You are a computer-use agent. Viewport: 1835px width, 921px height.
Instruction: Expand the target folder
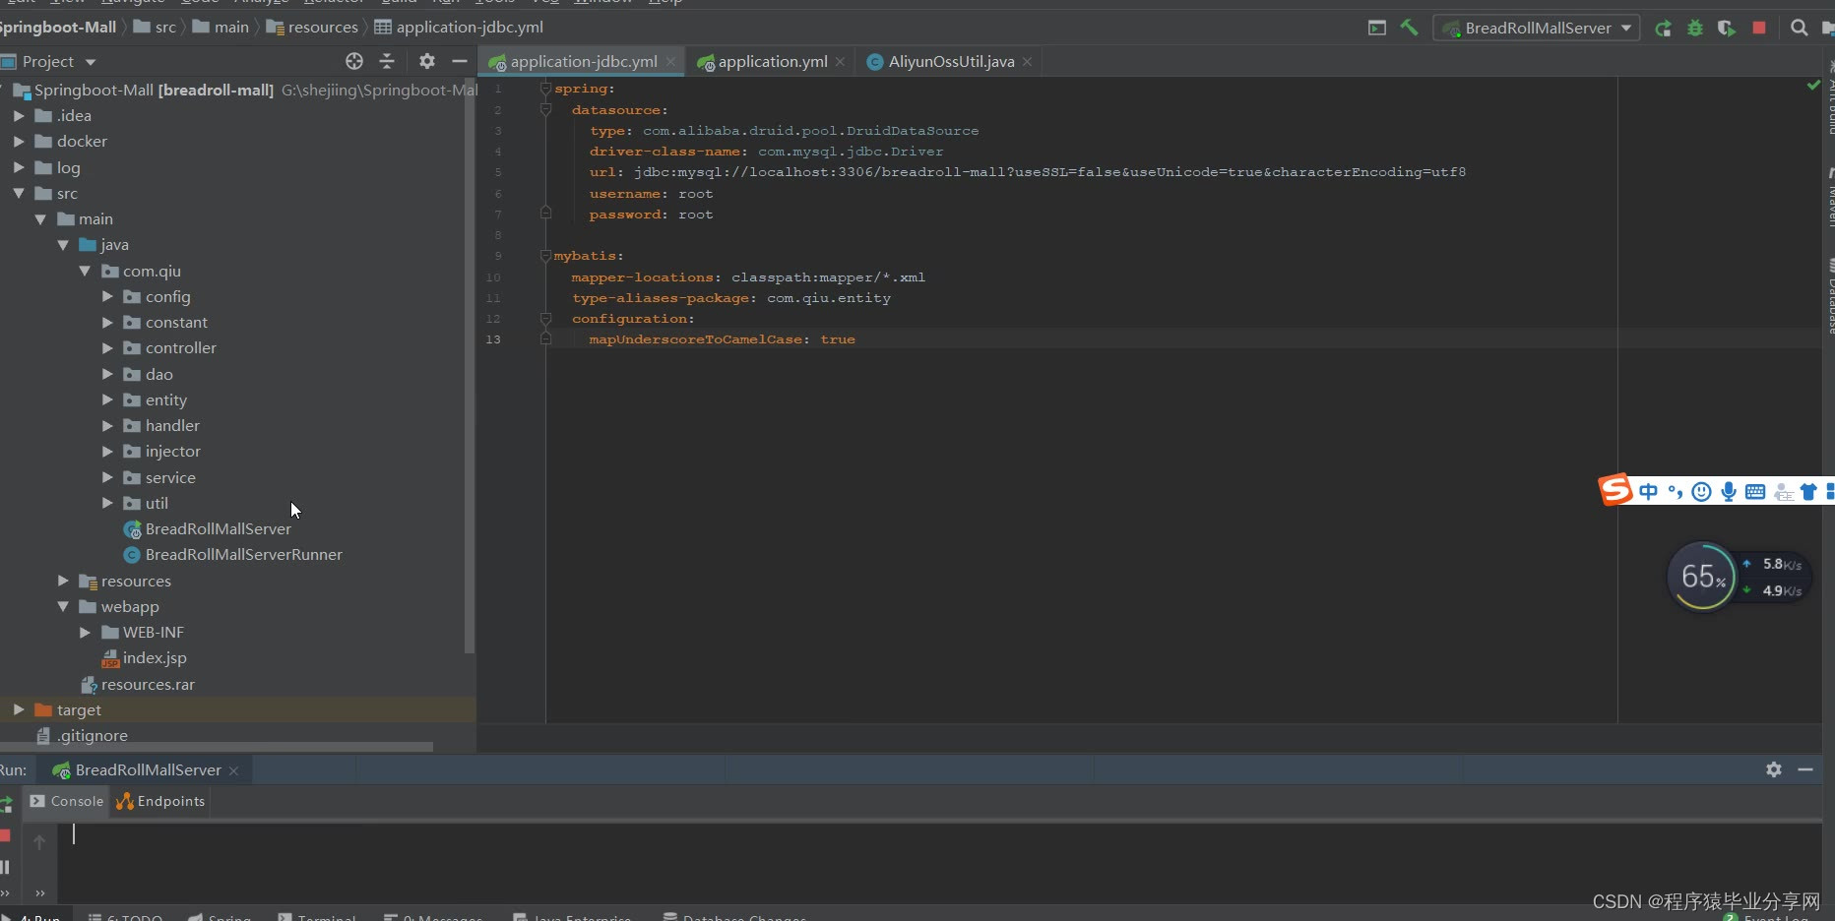click(x=18, y=709)
